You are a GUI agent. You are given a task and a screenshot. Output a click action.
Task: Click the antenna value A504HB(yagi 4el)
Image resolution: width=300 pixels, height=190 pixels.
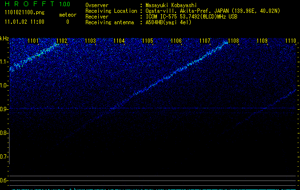pos(168,22)
